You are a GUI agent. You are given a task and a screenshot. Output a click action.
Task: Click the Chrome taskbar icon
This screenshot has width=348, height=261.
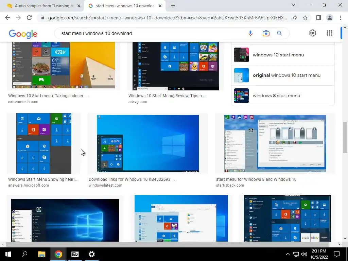[58, 254]
